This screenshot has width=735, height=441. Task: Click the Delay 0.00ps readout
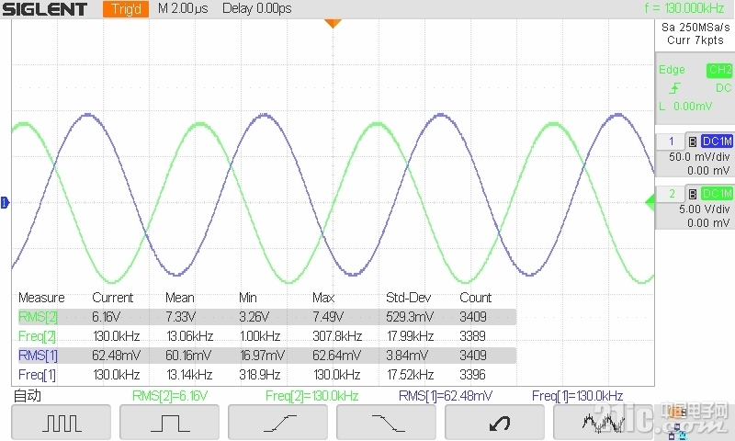tap(257, 8)
